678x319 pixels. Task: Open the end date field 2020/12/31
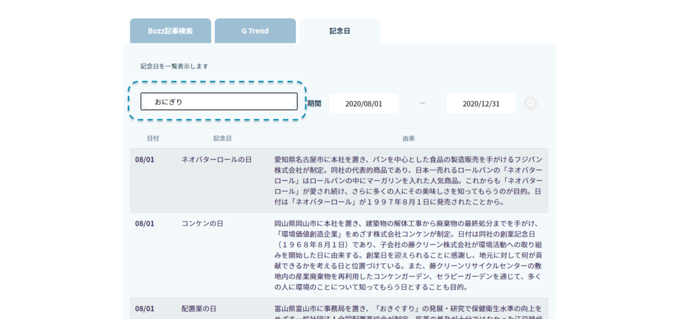(481, 103)
